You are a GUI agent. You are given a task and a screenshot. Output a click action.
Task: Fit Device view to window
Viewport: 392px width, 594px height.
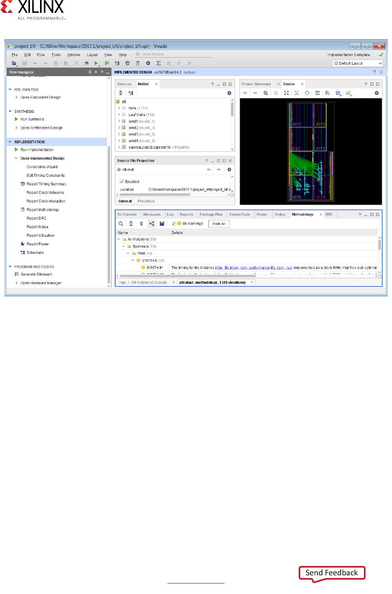coord(286,93)
